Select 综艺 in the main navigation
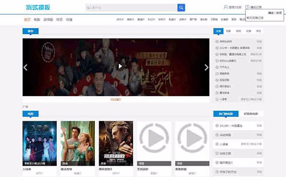This screenshot has width=286, height=177. [59, 20]
